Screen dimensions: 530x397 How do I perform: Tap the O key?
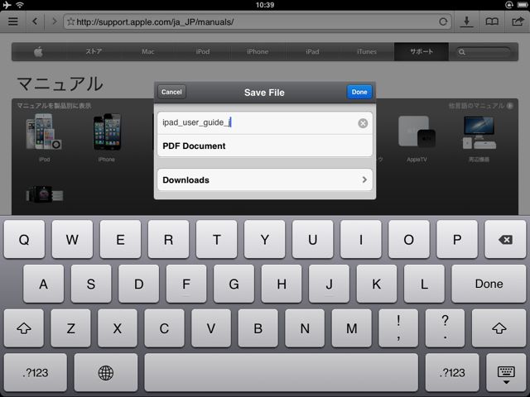[408, 240]
